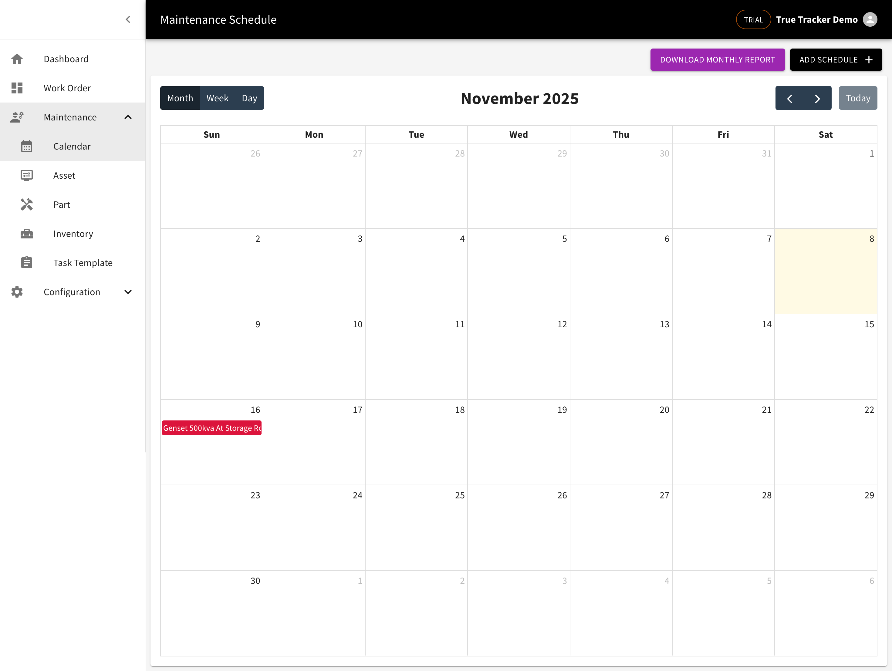Click the Task Template clipboard icon
This screenshot has height=671, width=892.
[x=27, y=262]
